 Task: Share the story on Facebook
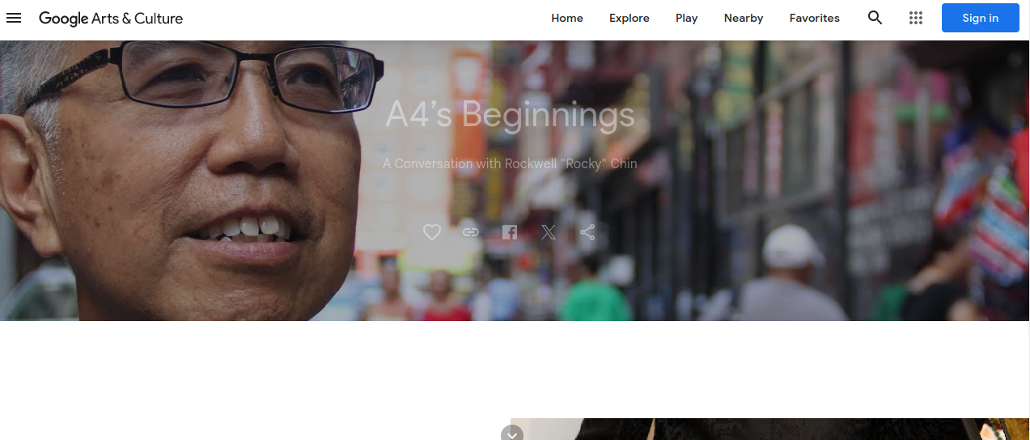pos(510,233)
